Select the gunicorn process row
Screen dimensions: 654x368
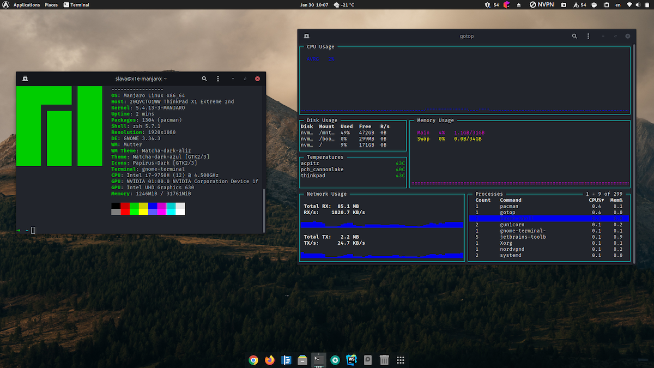[x=549, y=225]
